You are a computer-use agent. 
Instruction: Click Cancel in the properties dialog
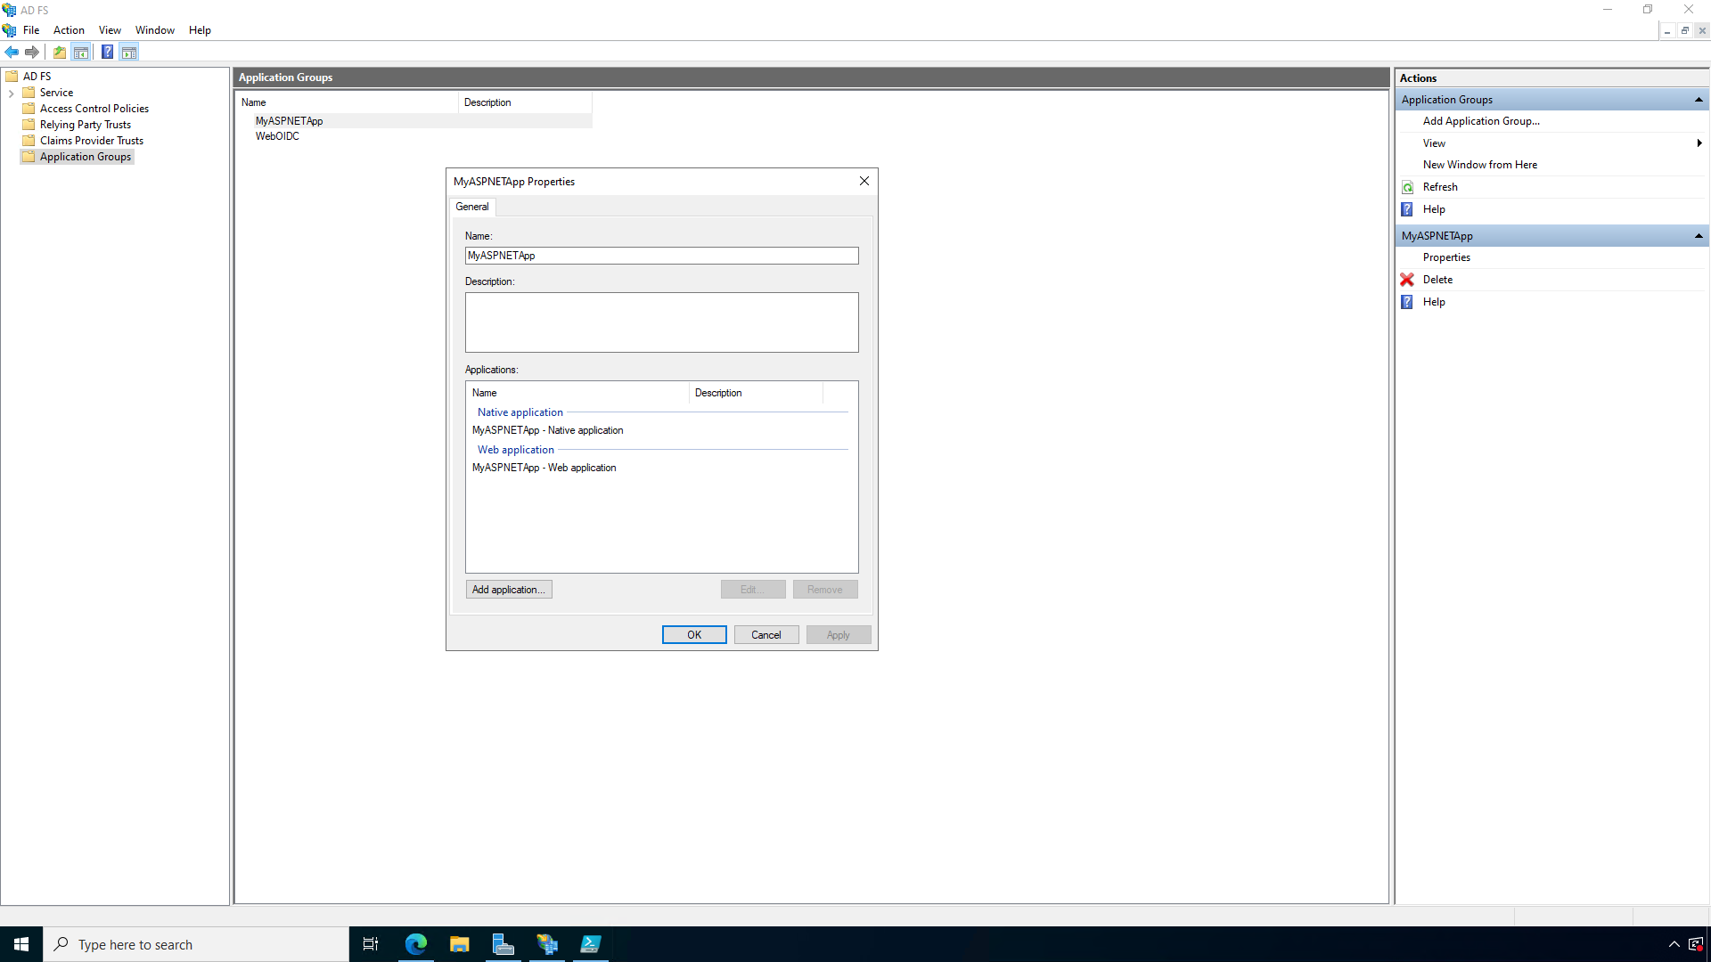click(765, 634)
